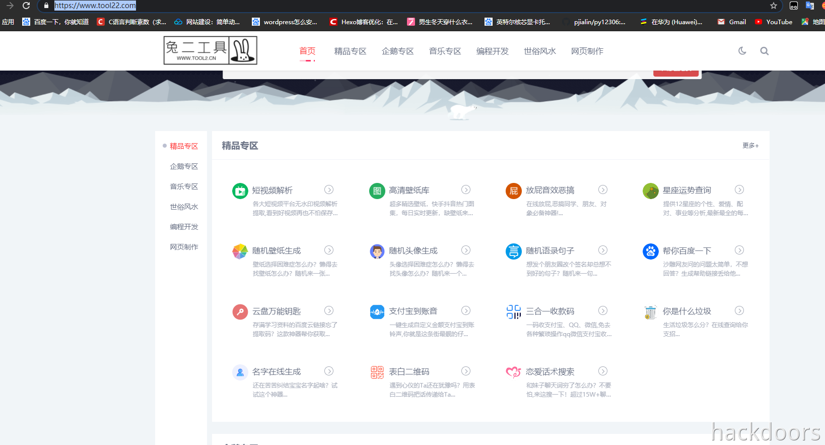
Task: Open the 企鹅专区 top navigation item
Action: click(x=398, y=51)
